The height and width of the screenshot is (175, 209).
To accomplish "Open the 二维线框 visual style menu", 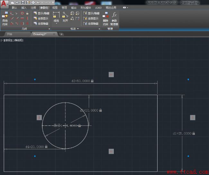I will [18, 40].
